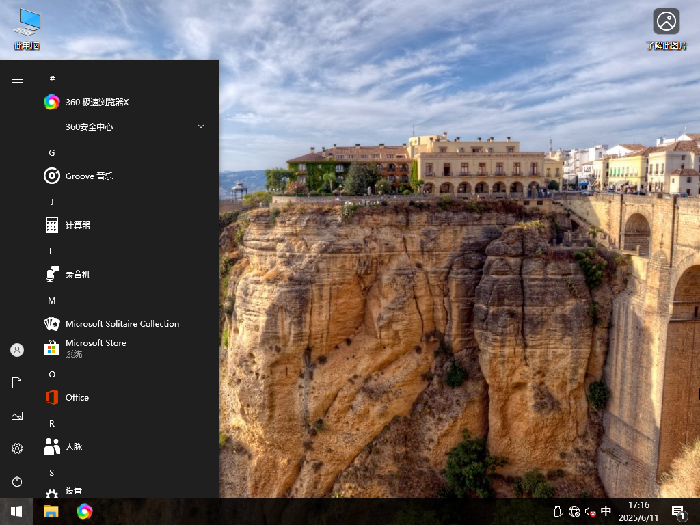The image size is (700, 525).
Task: Open File Explorer from the taskbar
Action: (x=51, y=511)
